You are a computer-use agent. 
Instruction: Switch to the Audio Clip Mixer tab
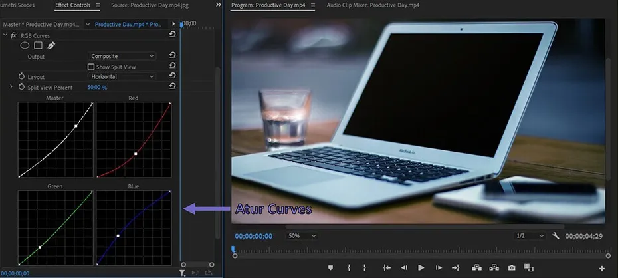click(373, 5)
